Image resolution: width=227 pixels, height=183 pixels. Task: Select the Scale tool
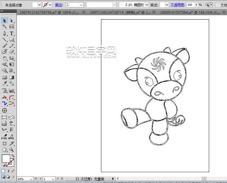click(x=12, y=58)
